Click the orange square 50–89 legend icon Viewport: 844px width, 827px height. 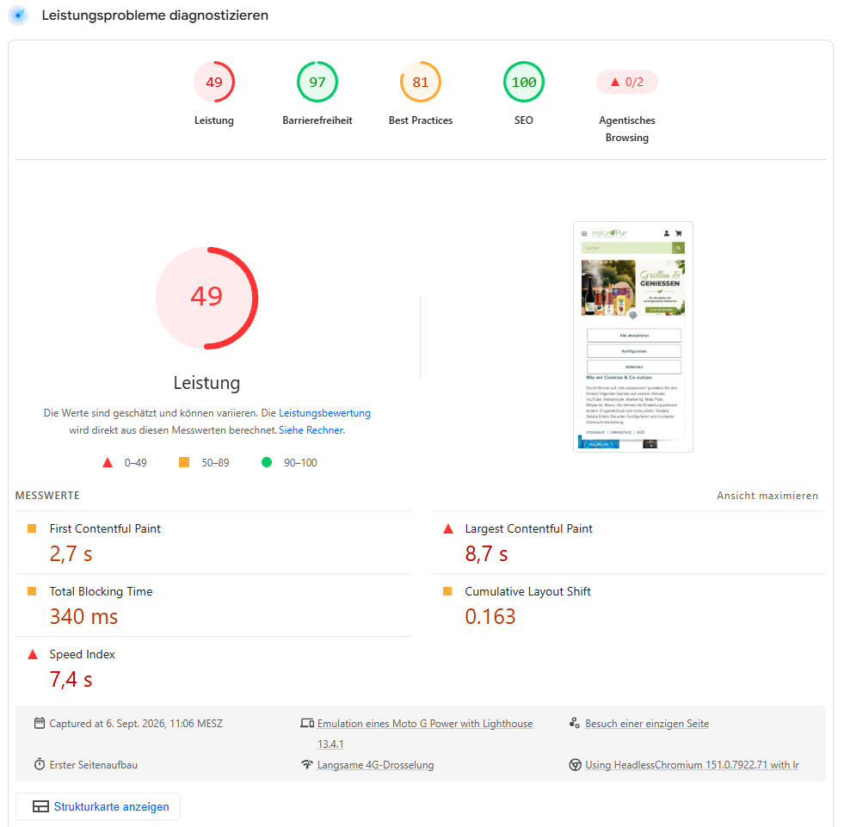(x=184, y=462)
